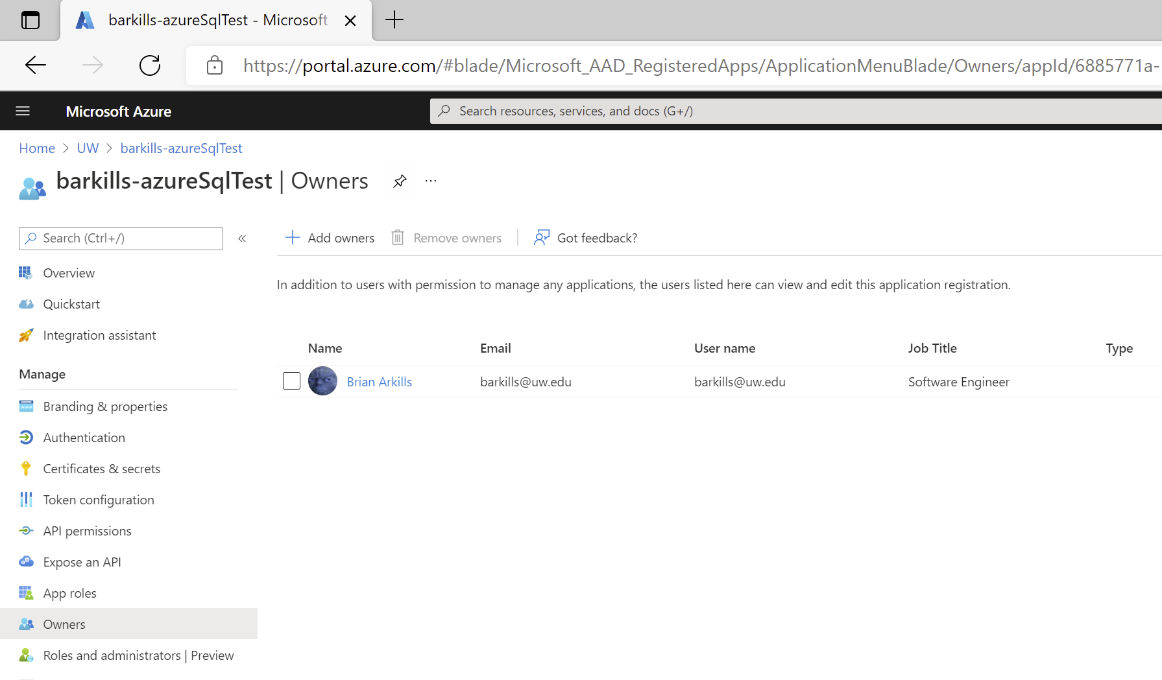Click the App roles grid icon
1162x680 pixels.
coord(26,593)
